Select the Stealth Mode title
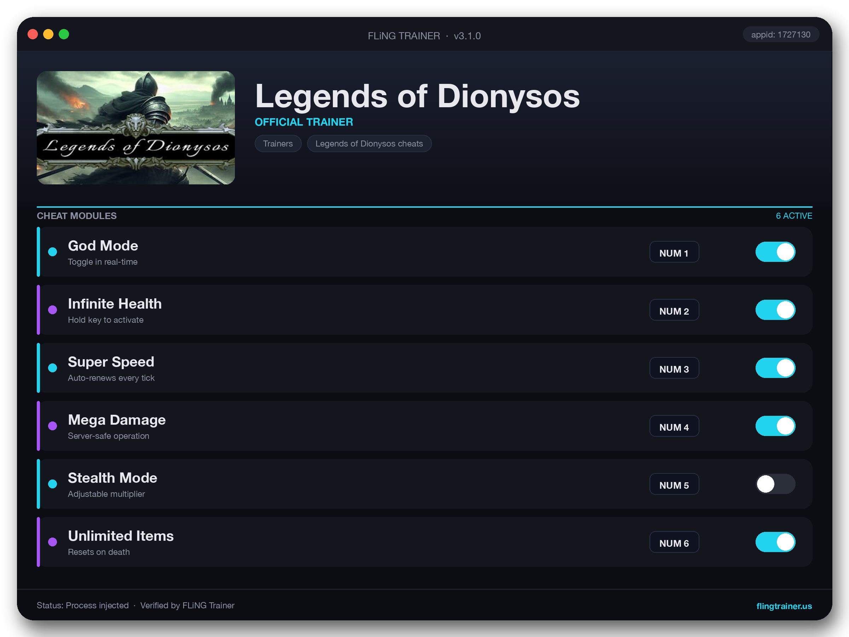Viewport: 849px width, 637px height. (x=112, y=478)
